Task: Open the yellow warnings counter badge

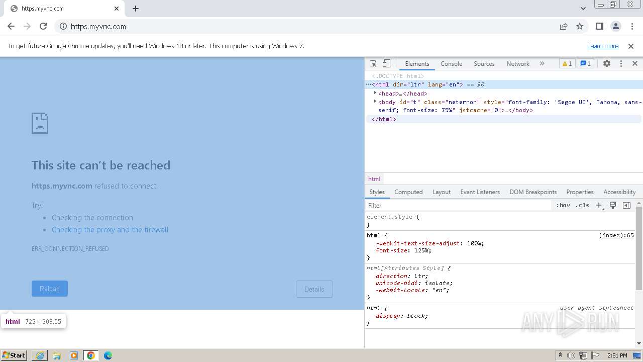Action: click(x=567, y=64)
